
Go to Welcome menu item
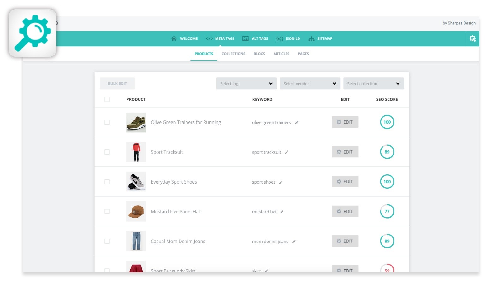(x=189, y=39)
